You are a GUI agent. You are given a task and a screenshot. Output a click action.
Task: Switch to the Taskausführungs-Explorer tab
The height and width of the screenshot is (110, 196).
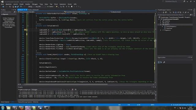tap(25, 102)
